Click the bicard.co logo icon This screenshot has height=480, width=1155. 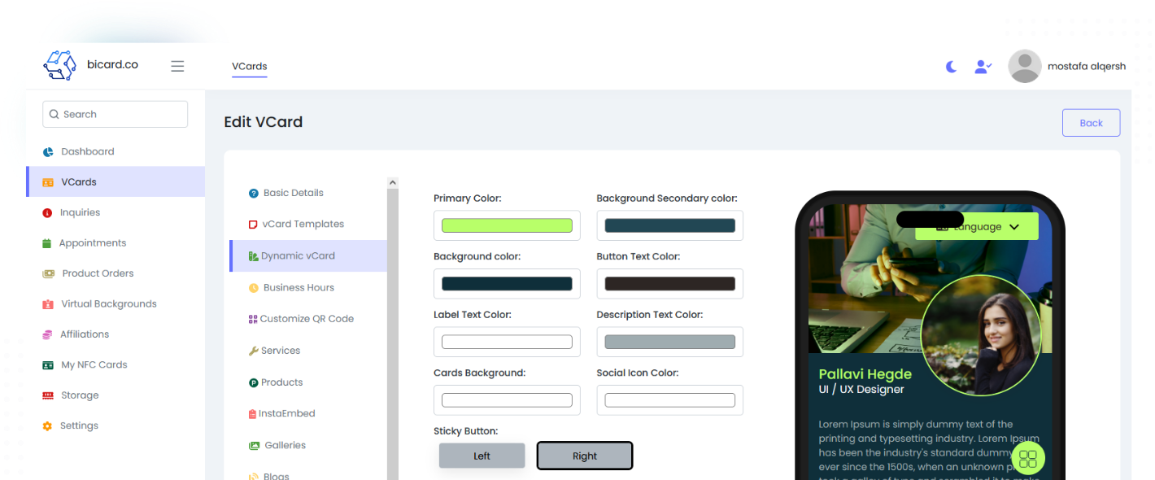pos(59,65)
